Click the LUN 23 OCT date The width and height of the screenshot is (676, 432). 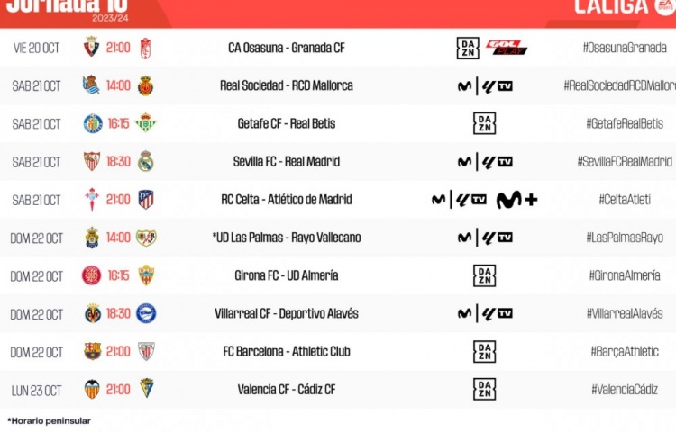pyautogui.click(x=36, y=391)
